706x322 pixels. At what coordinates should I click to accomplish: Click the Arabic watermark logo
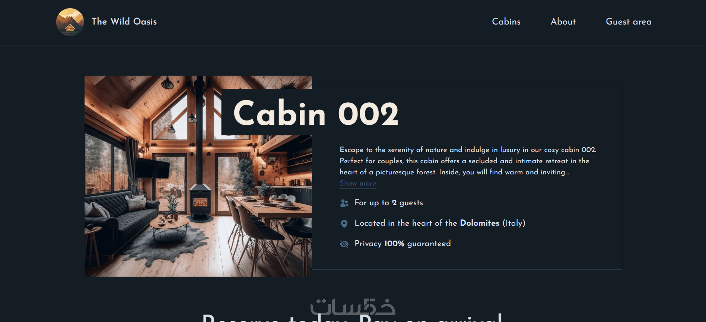353,307
